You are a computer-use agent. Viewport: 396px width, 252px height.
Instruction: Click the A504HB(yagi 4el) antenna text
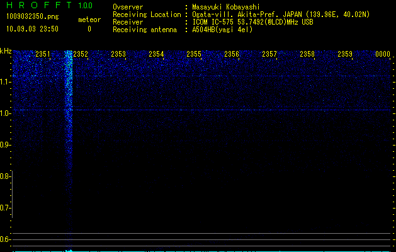pos(222,30)
